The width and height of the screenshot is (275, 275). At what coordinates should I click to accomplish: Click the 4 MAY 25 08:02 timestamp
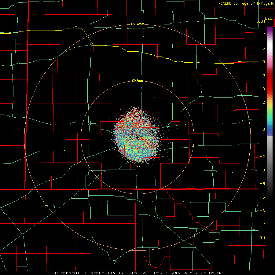pyautogui.click(x=204, y=273)
